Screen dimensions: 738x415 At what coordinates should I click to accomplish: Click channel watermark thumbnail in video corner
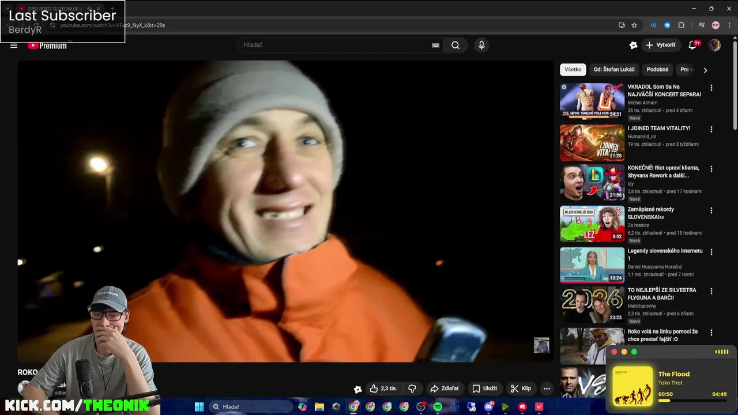(541, 345)
